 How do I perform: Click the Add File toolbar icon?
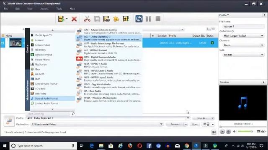click(61, 19)
